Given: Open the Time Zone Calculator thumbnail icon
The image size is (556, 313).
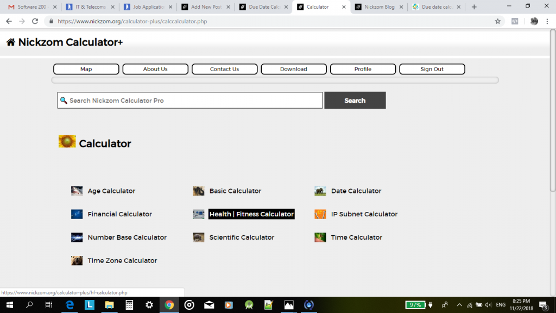Looking at the screenshot, I should pyautogui.click(x=77, y=260).
